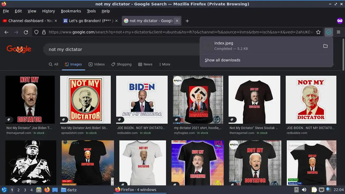Open 'my dictator 2021 shirt, hoodie' link
345x194 pixels.
pos(198,128)
